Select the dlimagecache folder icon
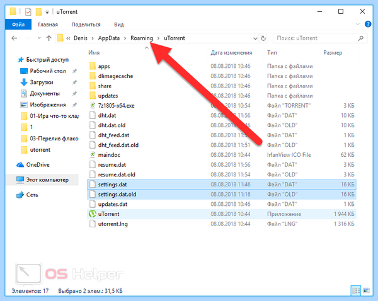Screen dimensions: 378x301 pyautogui.click(x=93, y=76)
